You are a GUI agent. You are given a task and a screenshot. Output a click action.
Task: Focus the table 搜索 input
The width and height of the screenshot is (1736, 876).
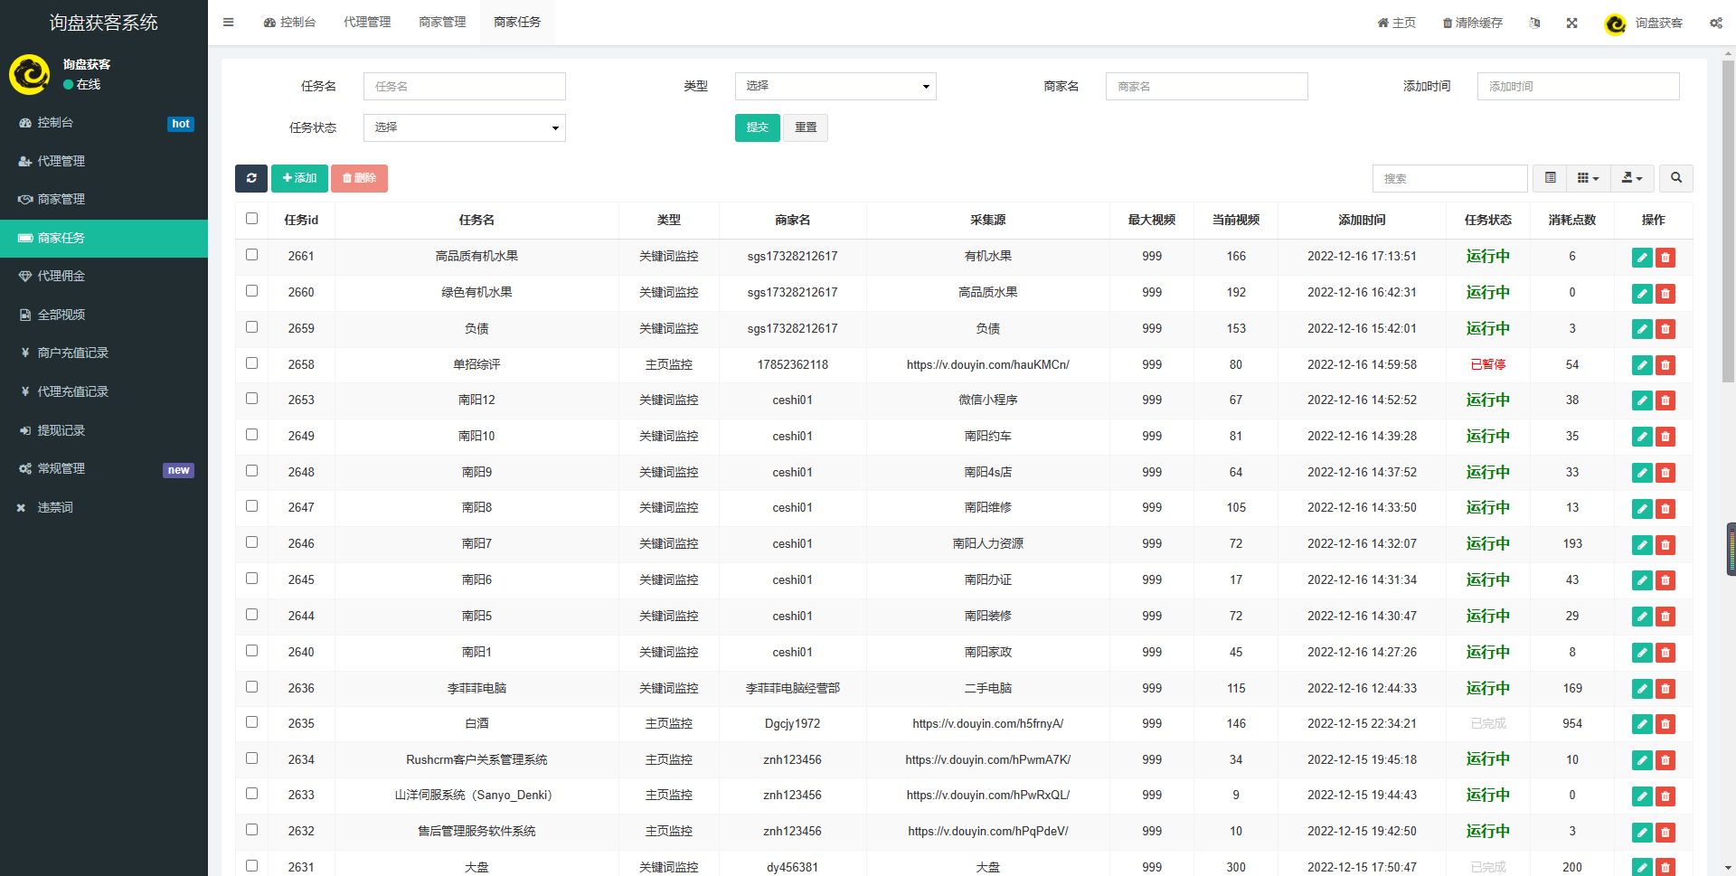click(x=1449, y=178)
